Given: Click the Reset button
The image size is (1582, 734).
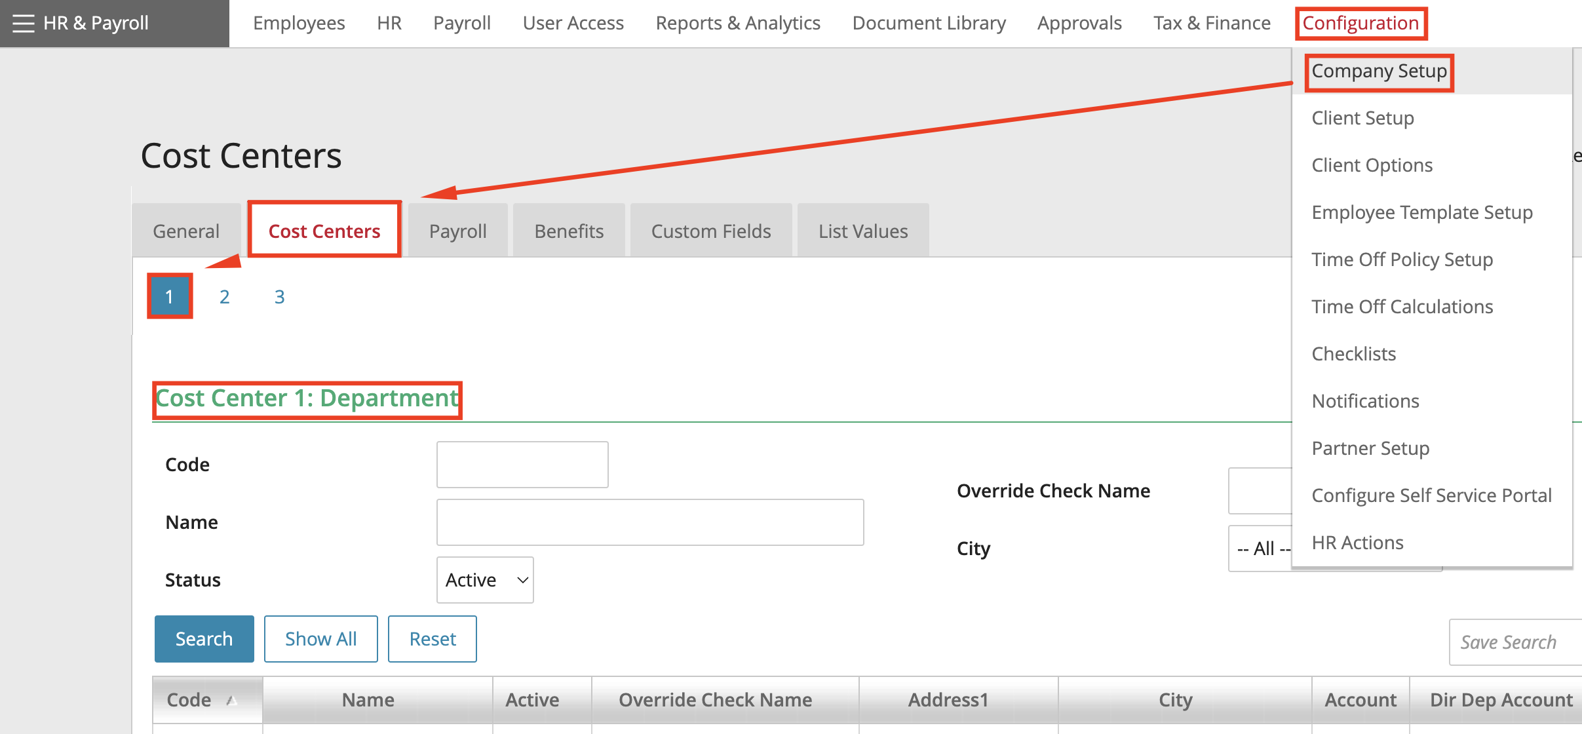Looking at the screenshot, I should pos(432,639).
